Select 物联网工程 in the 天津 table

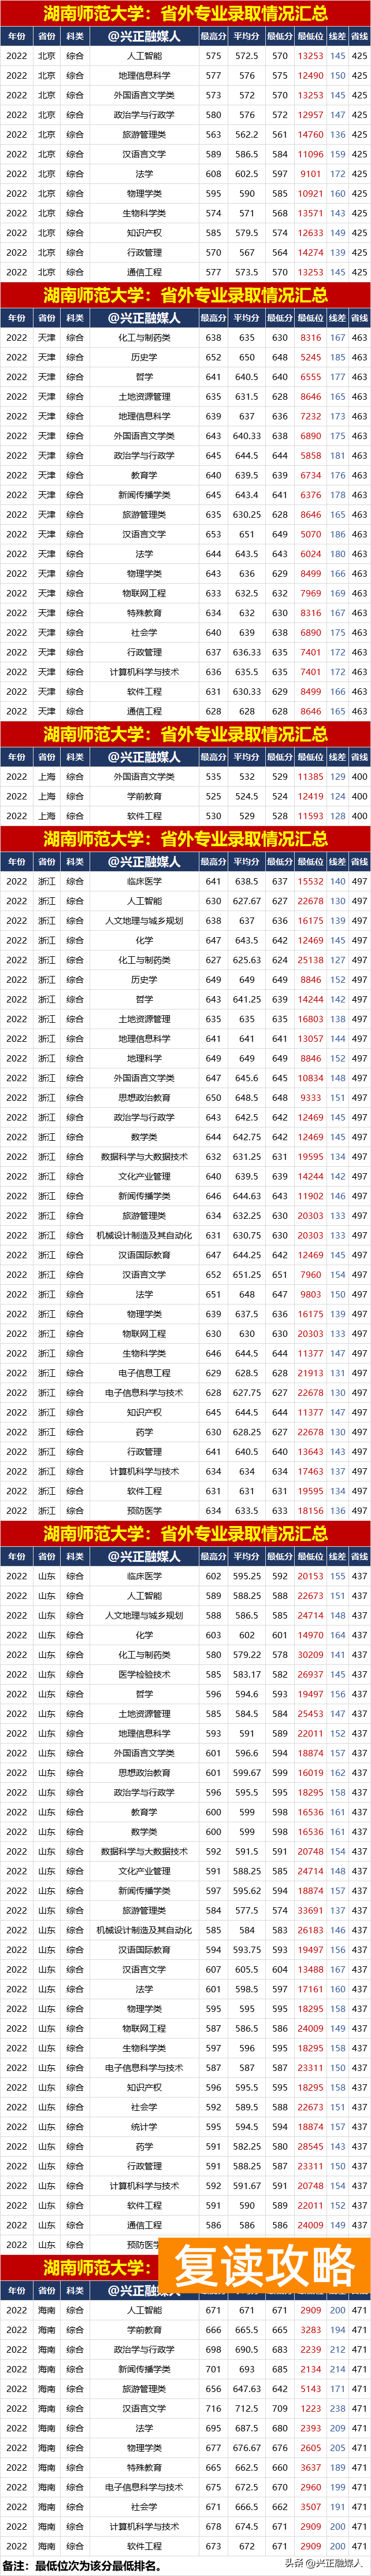coord(144,593)
